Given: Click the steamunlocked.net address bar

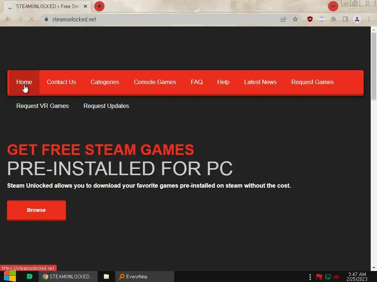Looking at the screenshot, I should click(x=159, y=19).
